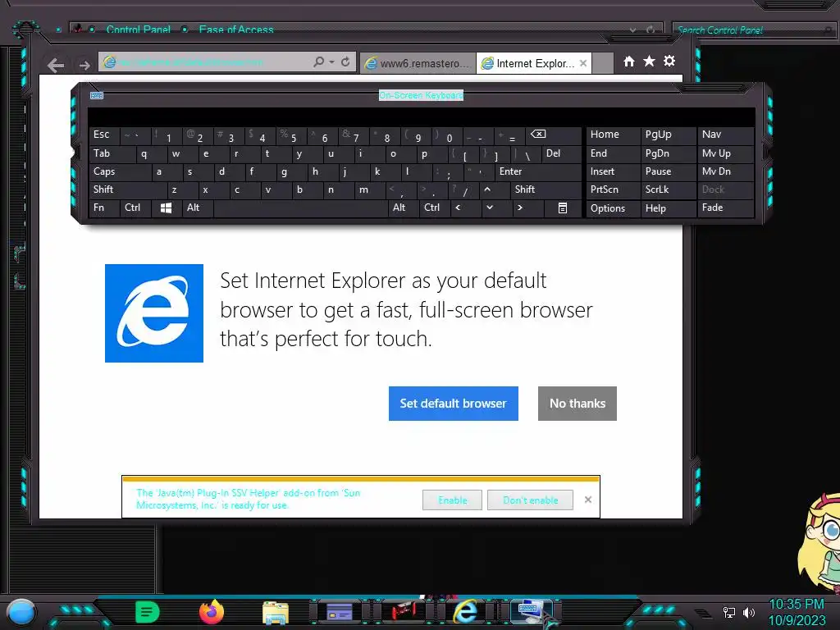Viewport: 840px width, 630px height.
Task: Move the keyboard up with Mv Up
Action: (725, 153)
